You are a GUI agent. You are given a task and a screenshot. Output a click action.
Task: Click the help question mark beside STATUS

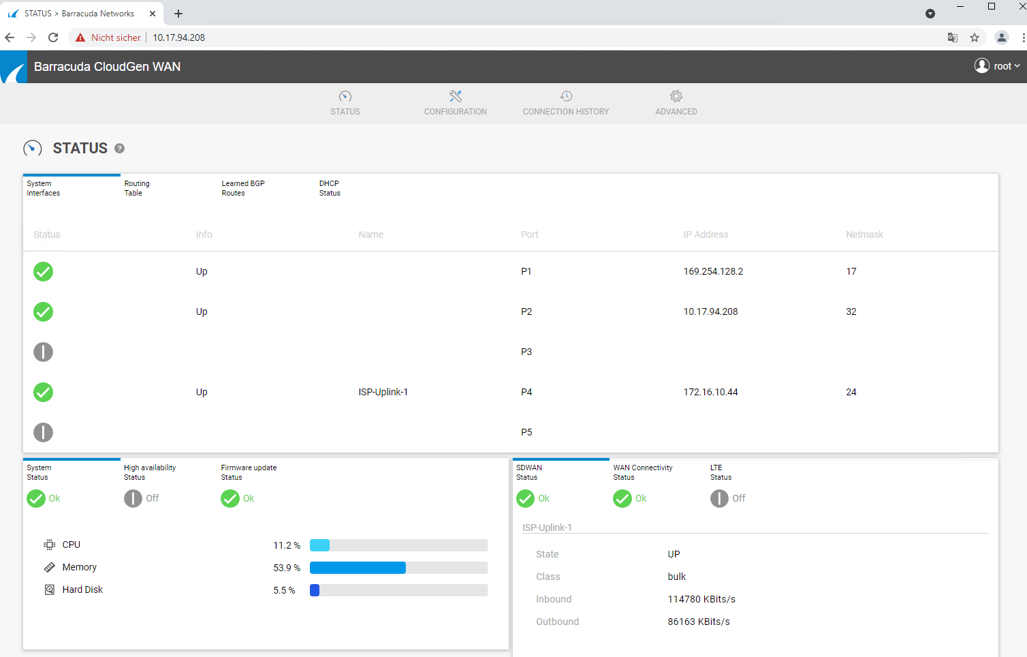[x=119, y=148]
